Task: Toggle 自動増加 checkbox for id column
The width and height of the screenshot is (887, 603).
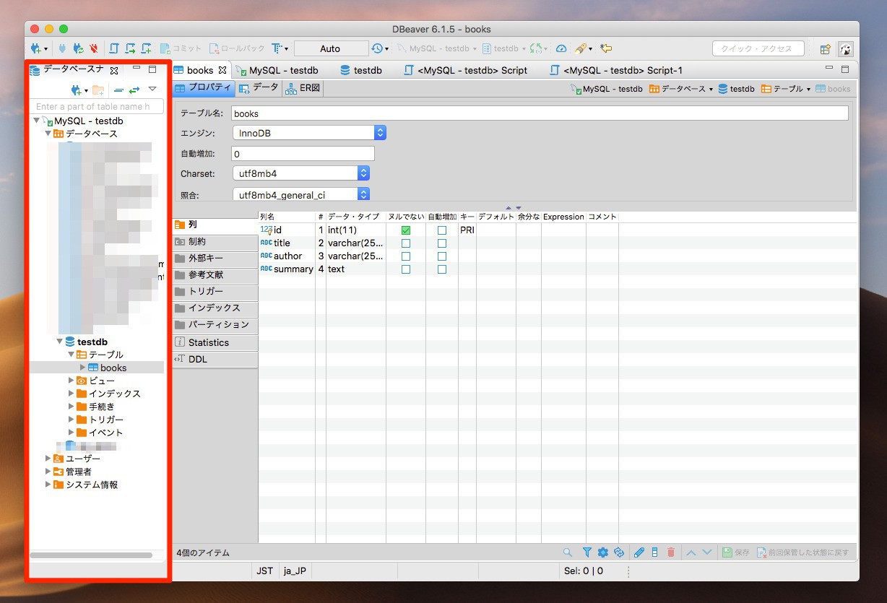Action: pos(442,230)
